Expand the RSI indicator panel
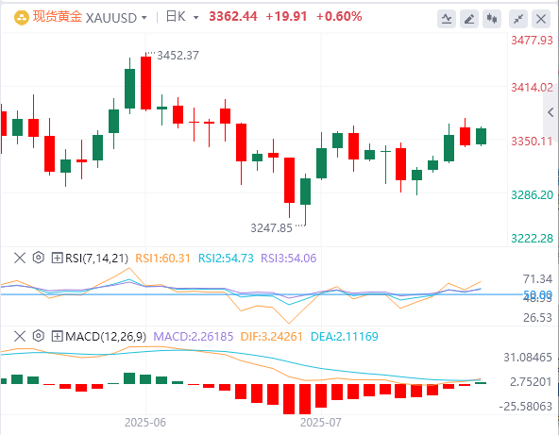This screenshot has height=435, width=559. [x=57, y=258]
